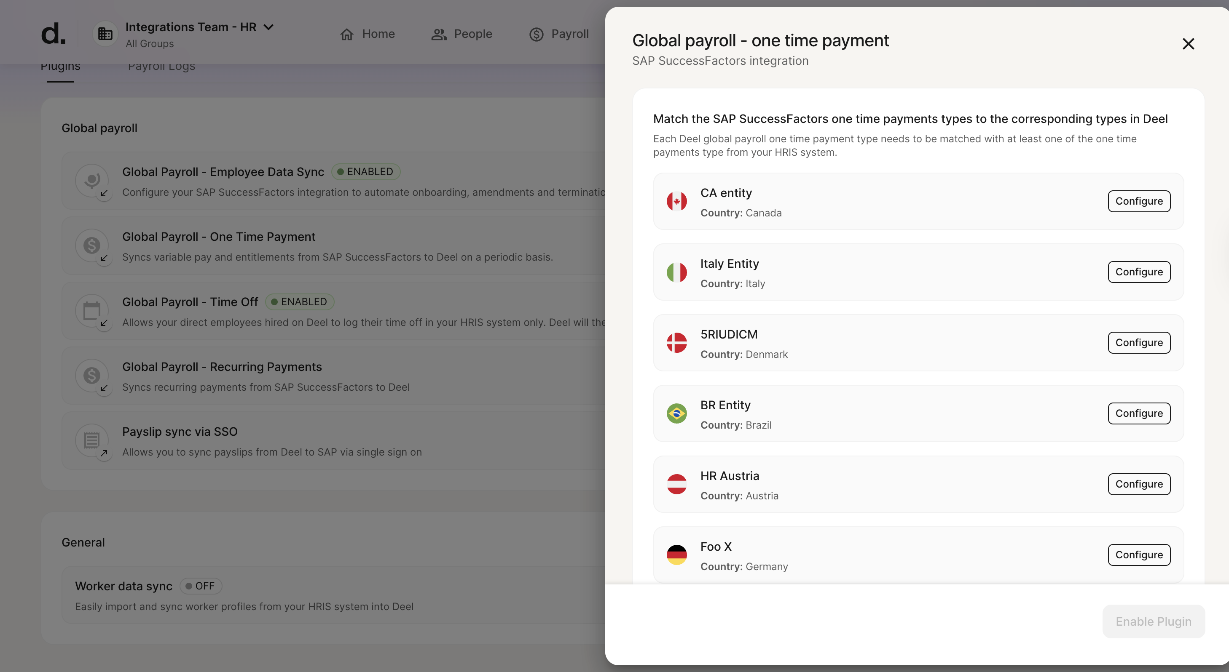Switch to the Payroll Logs tab
The width and height of the screenshot is (1229, 672).
click(x=161, y=67)
